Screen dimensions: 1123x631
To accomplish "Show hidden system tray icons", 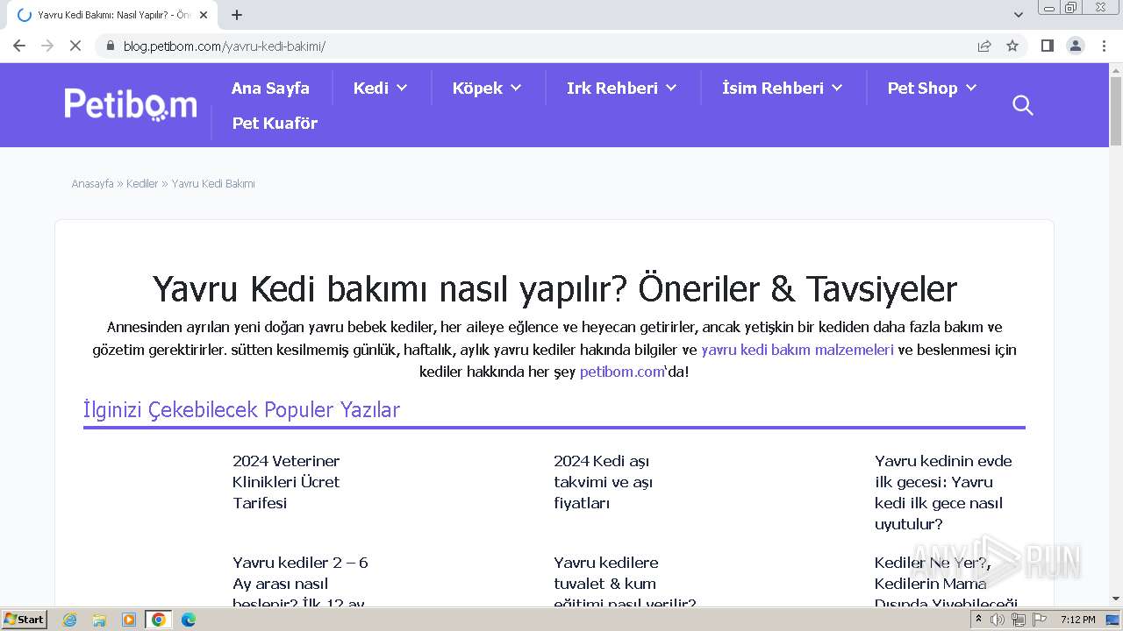I will tap(978, 620).
